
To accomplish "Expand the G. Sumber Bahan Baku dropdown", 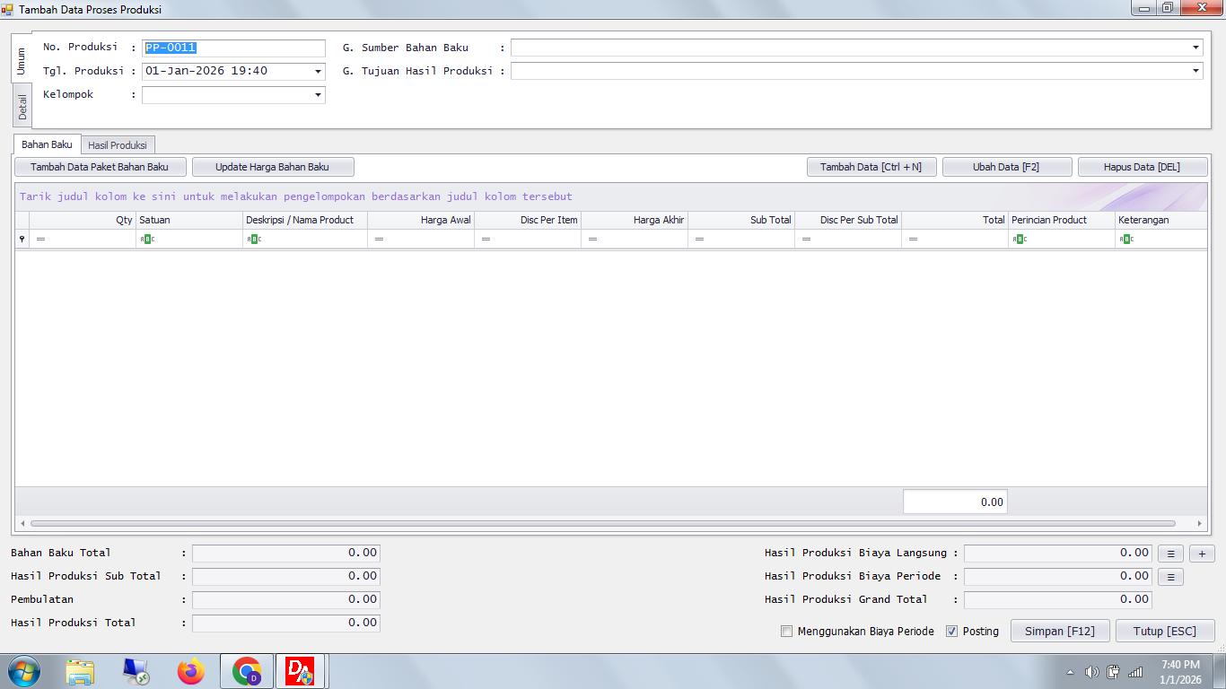I will pos(1195,48).
